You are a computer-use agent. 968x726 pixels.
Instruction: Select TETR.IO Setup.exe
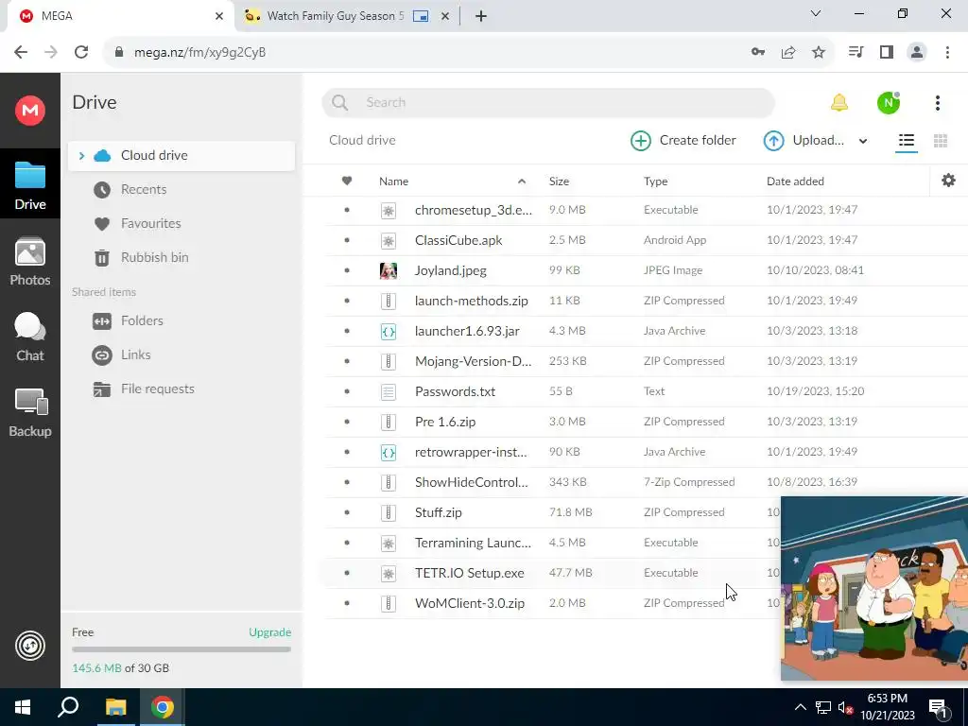click(552, 573)
